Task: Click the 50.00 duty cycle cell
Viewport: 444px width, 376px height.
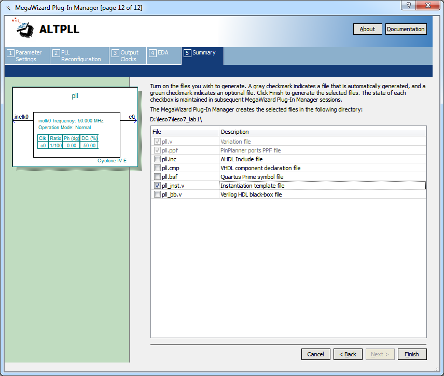Action: [89, 145]
